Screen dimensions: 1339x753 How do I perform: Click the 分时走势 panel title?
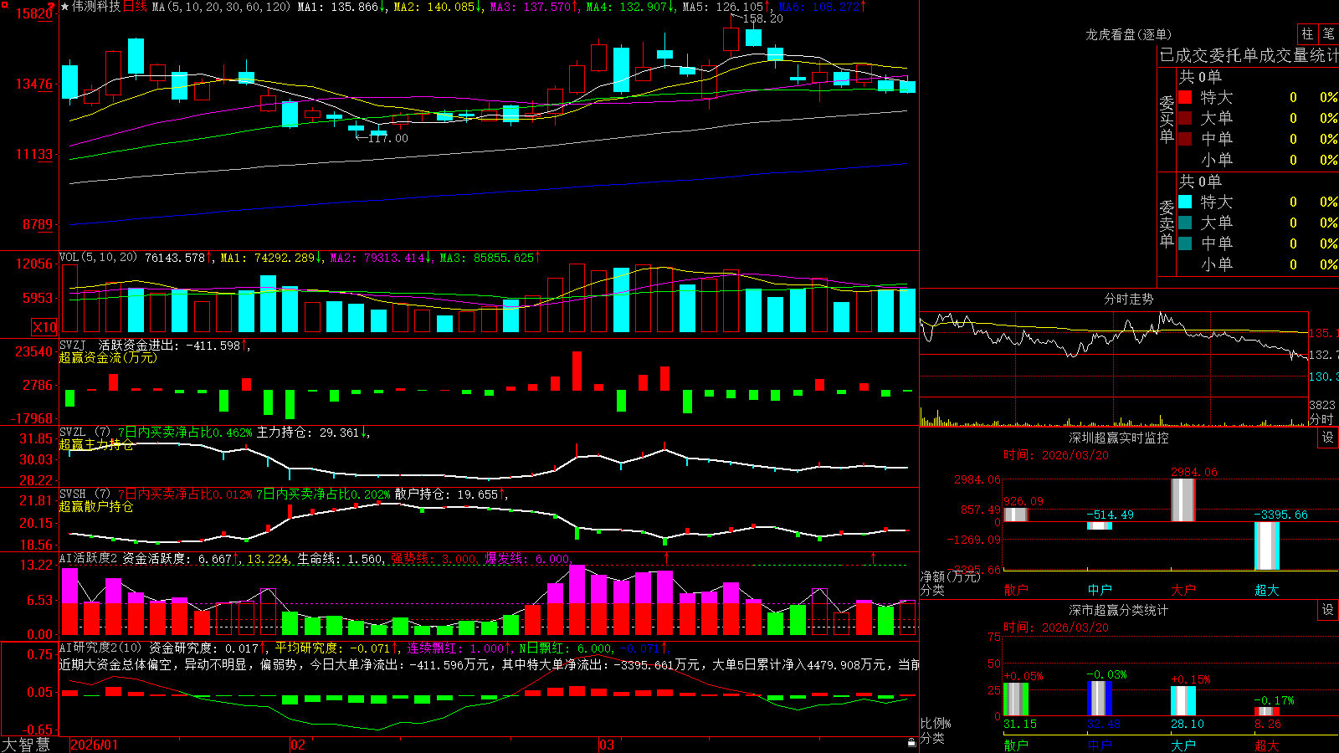[x=1128, y=299]
